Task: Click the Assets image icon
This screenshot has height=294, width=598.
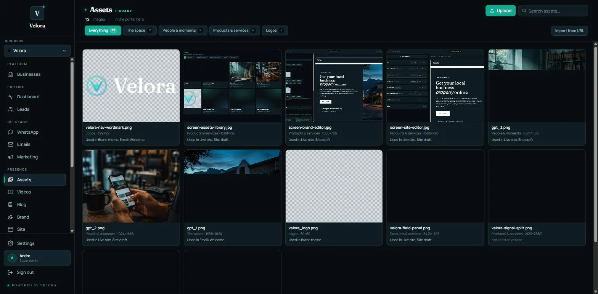Action: tap(11, 180)
